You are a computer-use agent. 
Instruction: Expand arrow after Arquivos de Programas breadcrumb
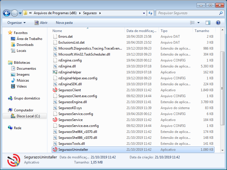coord(80,13)
